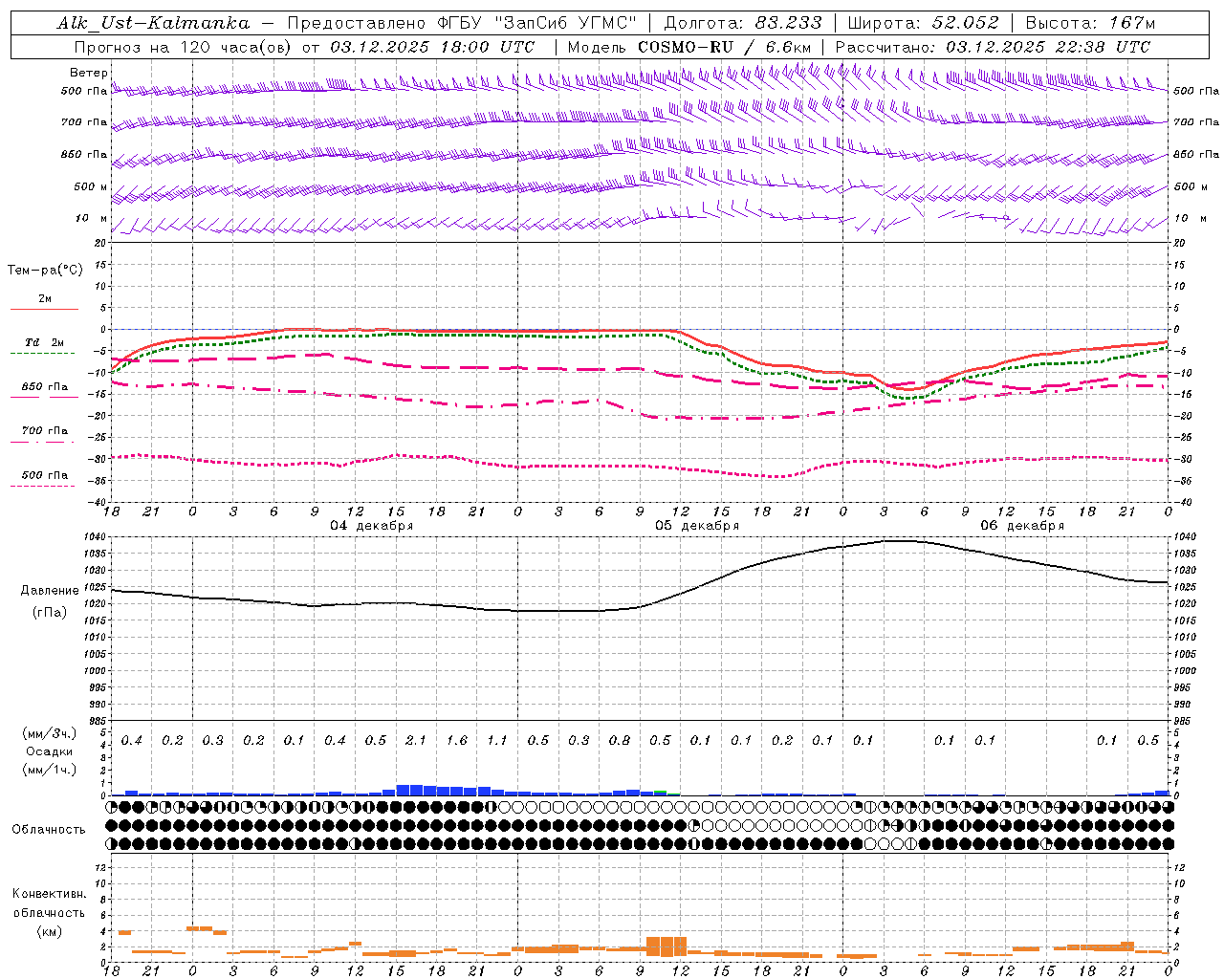Click the 1.1 precipitation amount
The image size is (1224, 979).
coord(497,741)
